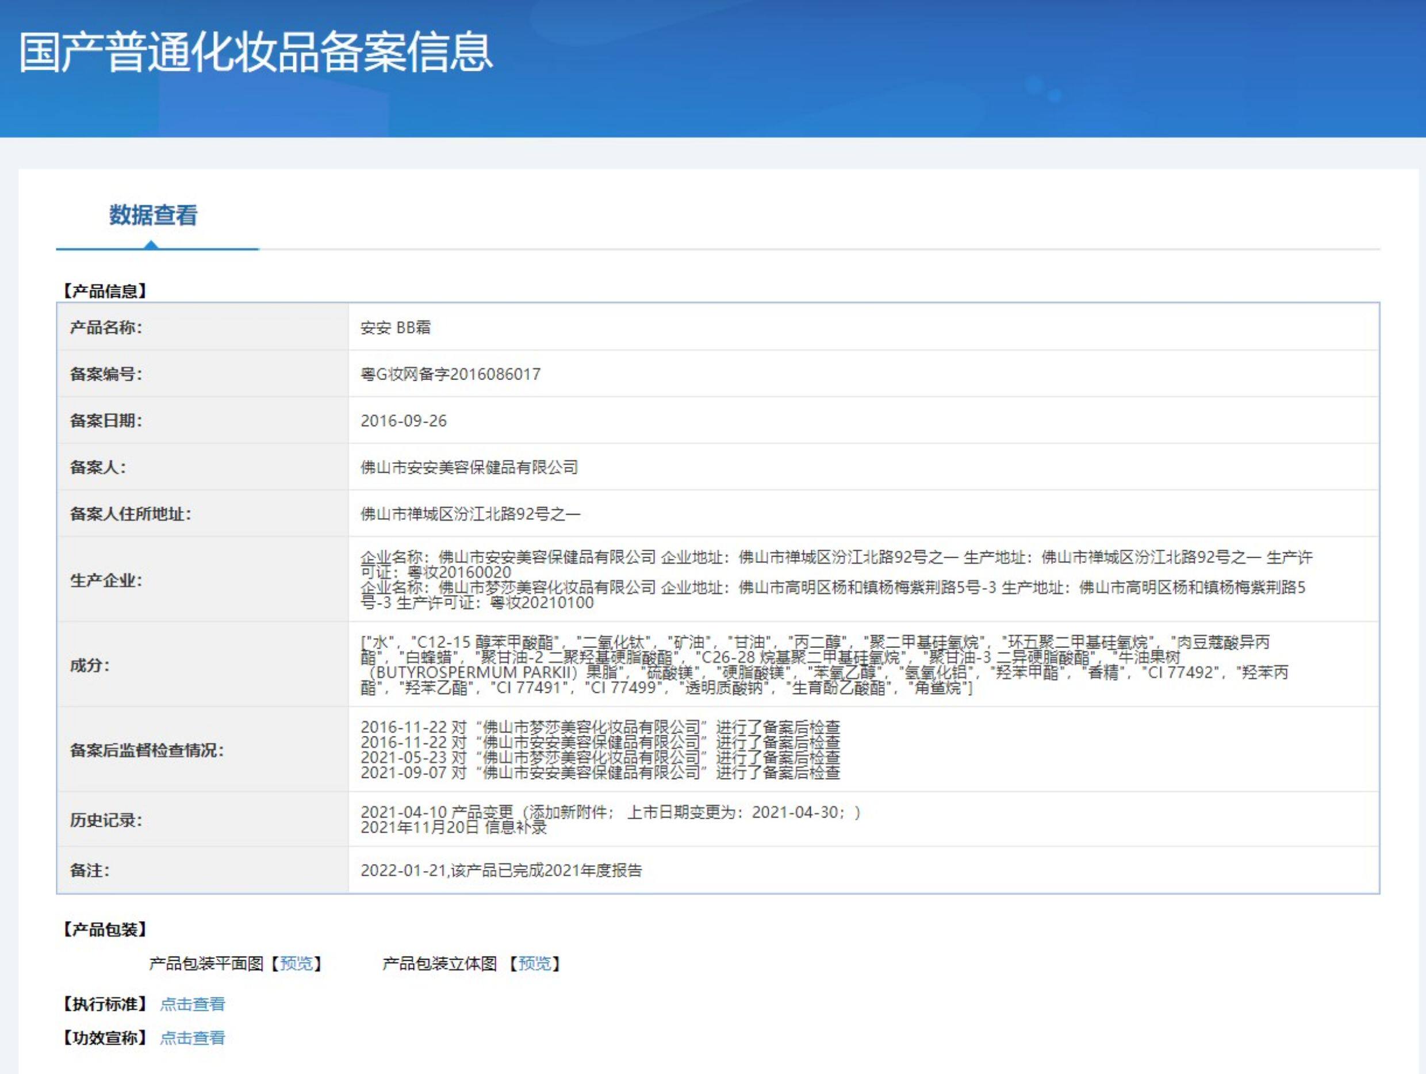
Task: Click the 2021-09-07 inspection record line
Action: (600, 772)
